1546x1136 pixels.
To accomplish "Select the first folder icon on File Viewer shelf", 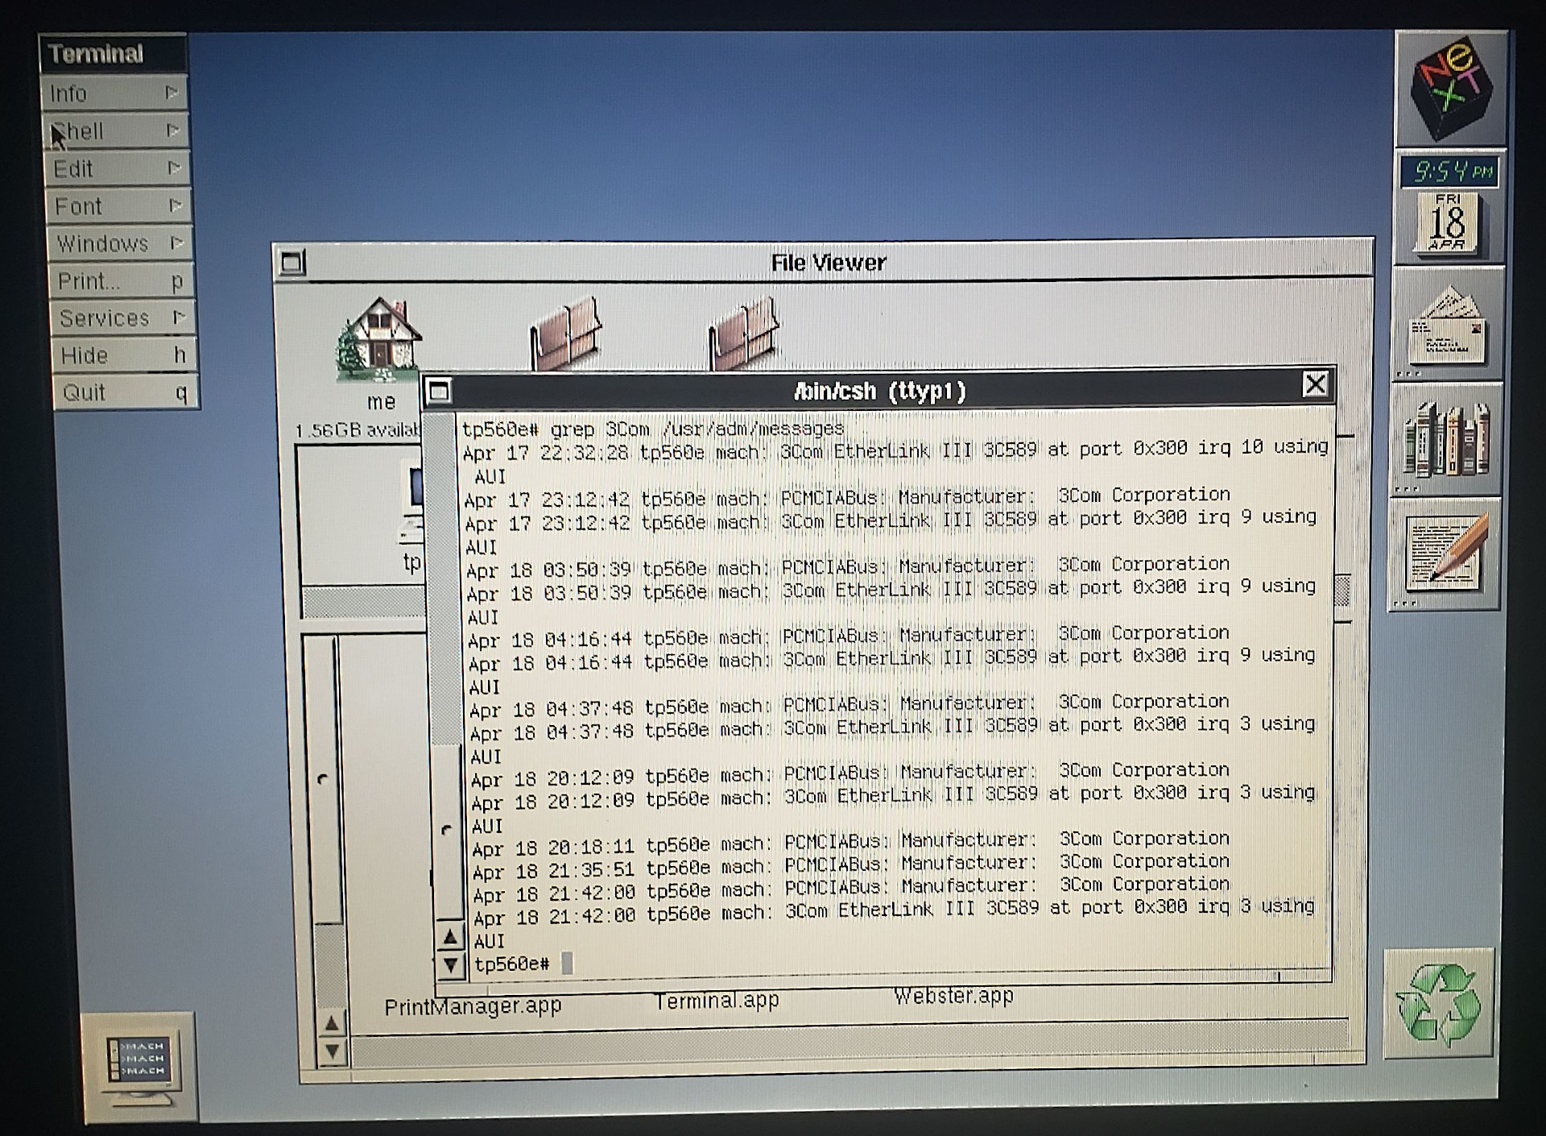I will click(x=564, y=333).
